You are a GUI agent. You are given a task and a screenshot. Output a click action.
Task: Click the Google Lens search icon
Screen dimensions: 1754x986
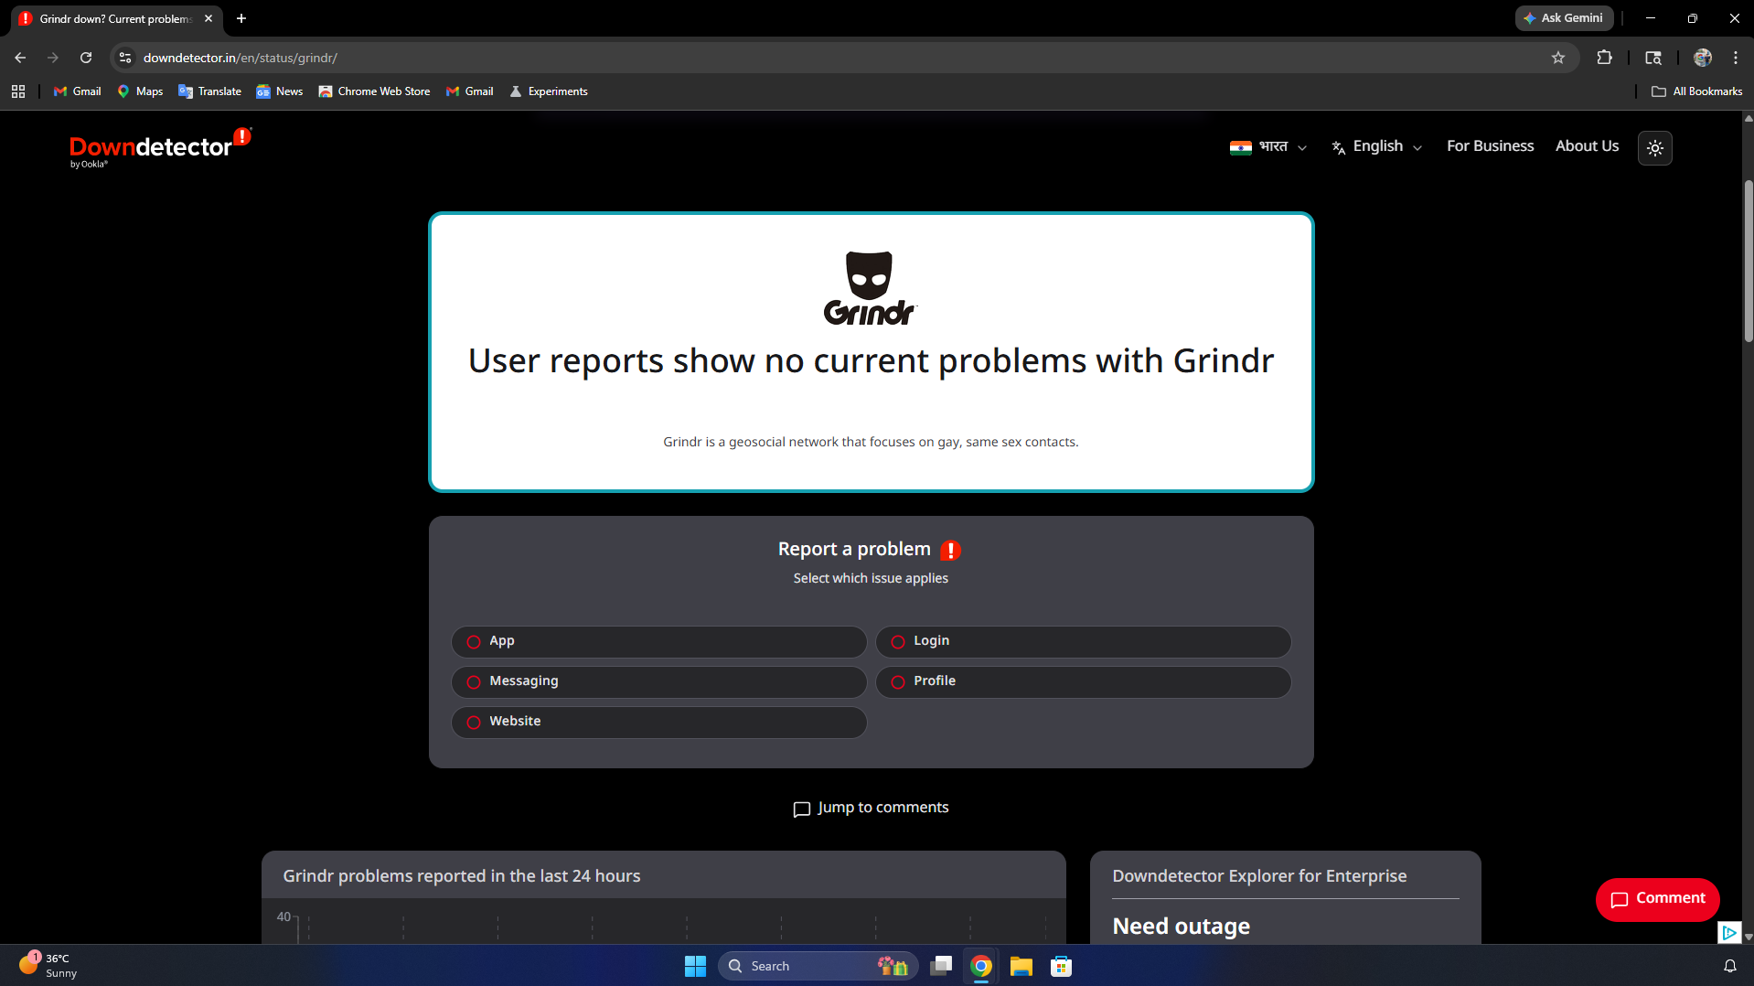coord(1653,57)
